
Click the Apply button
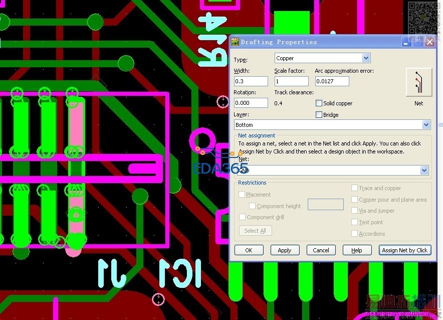pos(285,250)
